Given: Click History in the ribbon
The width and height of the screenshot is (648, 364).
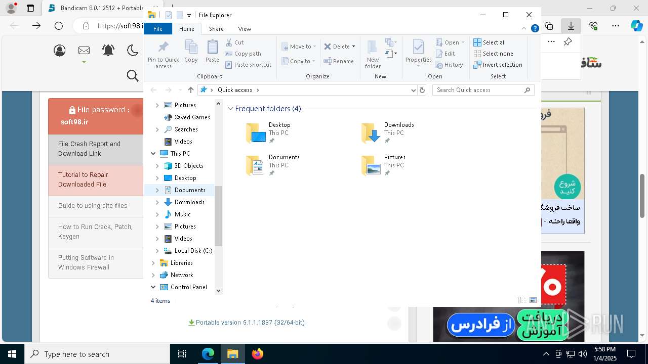Looking at the screenshot, I should pyautogui.click(x=449, y=65).
